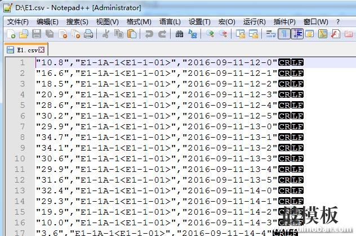Click the Save All toolbar icon
Viewport: 356px width, 236px height.
click(x=50, y=34)
